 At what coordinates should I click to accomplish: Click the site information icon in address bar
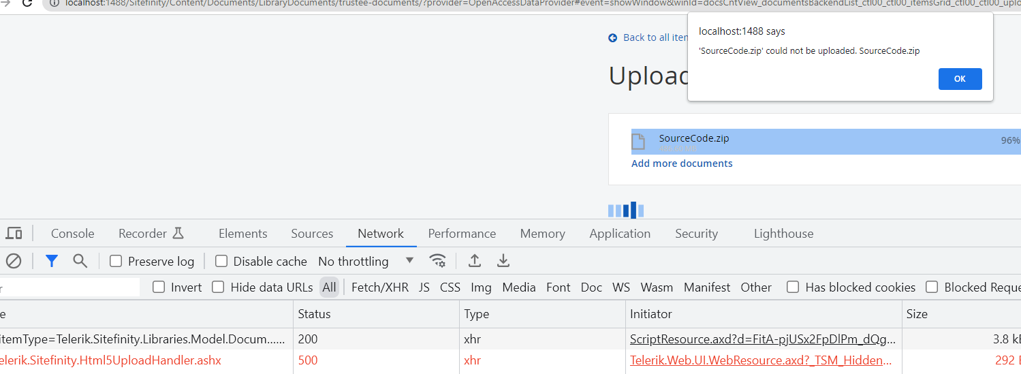(54, 3)
